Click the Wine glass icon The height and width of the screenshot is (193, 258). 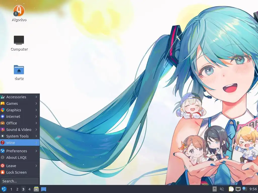click(x=3, y=143)
